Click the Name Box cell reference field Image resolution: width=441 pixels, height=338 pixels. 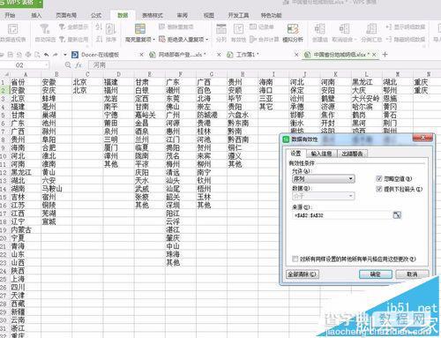coord(22,65)
